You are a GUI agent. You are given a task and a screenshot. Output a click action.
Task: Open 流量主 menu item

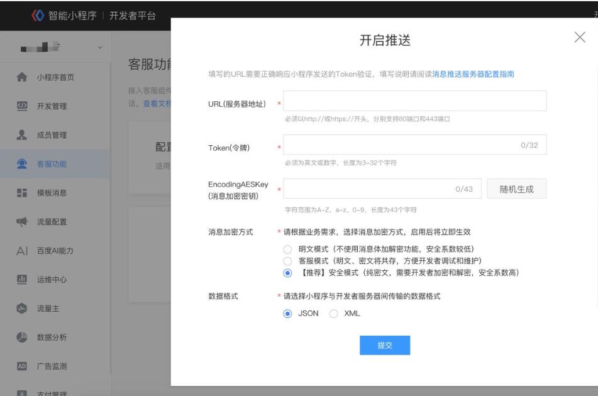tap(55, 309)
